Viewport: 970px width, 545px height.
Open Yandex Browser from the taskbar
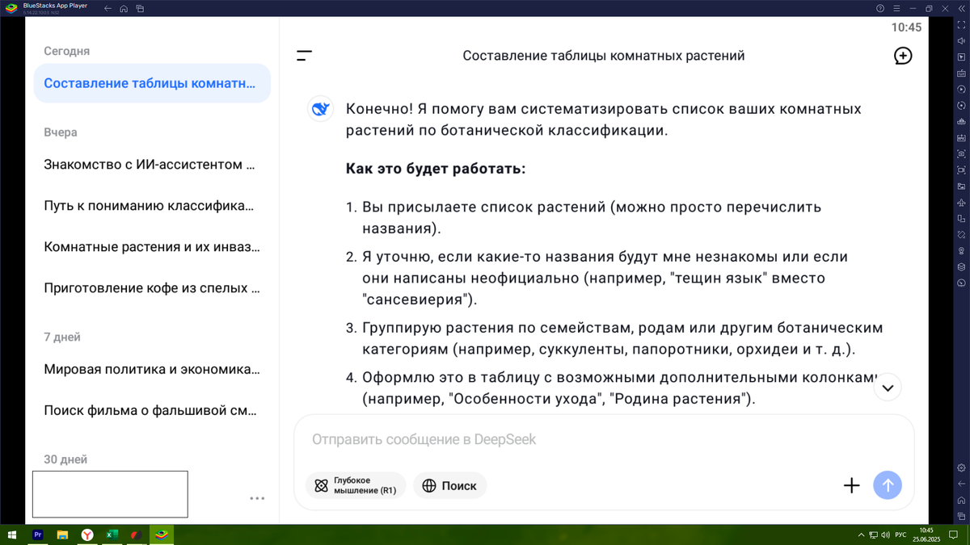point(87,535)
